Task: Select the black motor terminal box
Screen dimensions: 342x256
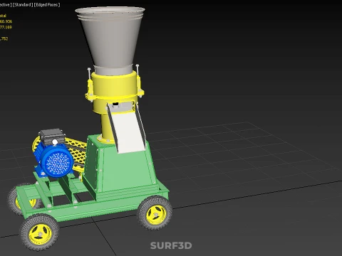Action: pyautogui.click(x=52, y=136)
